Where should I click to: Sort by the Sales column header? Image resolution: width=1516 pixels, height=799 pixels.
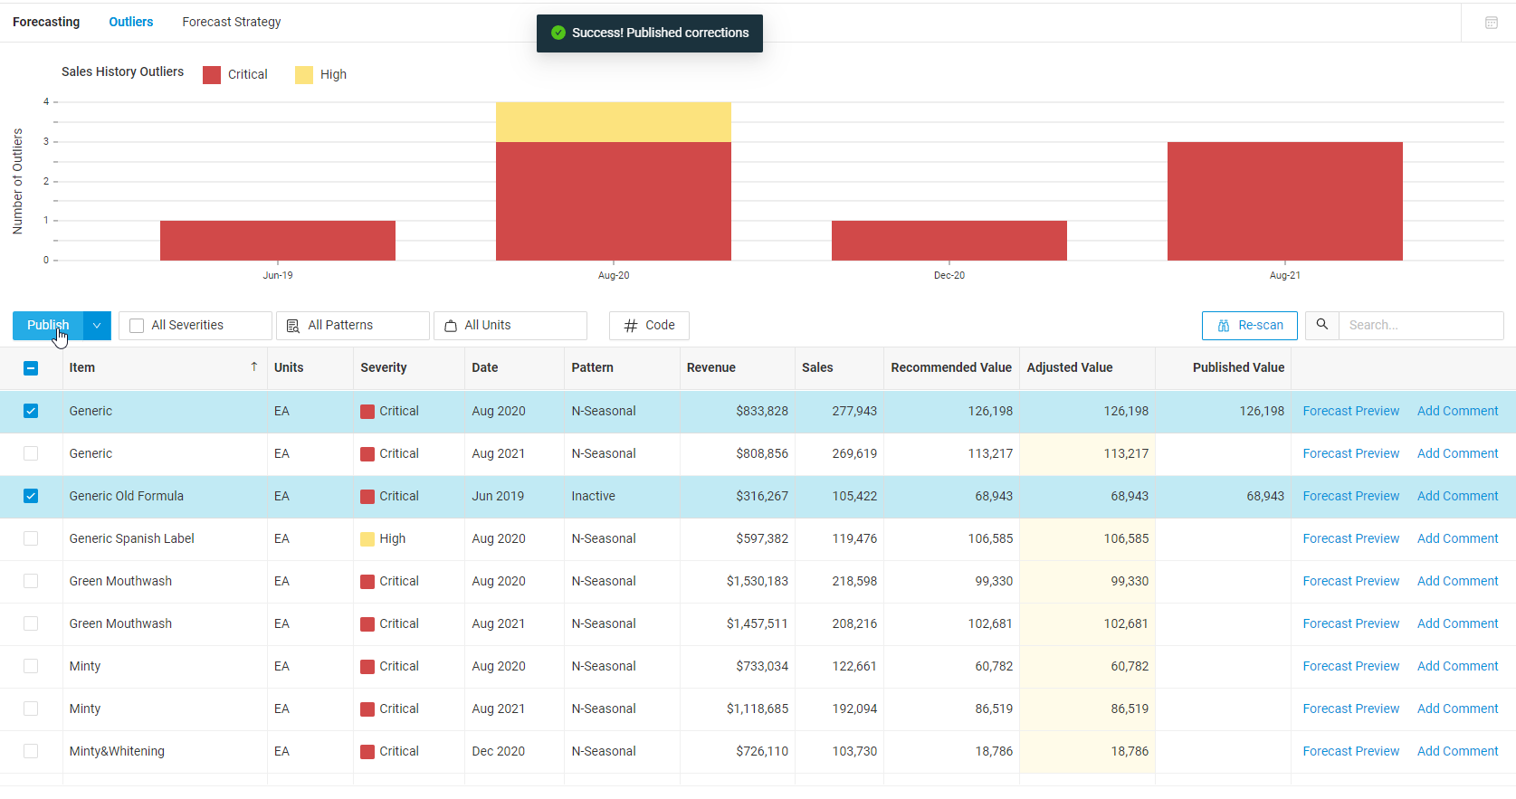coord(817,367)
